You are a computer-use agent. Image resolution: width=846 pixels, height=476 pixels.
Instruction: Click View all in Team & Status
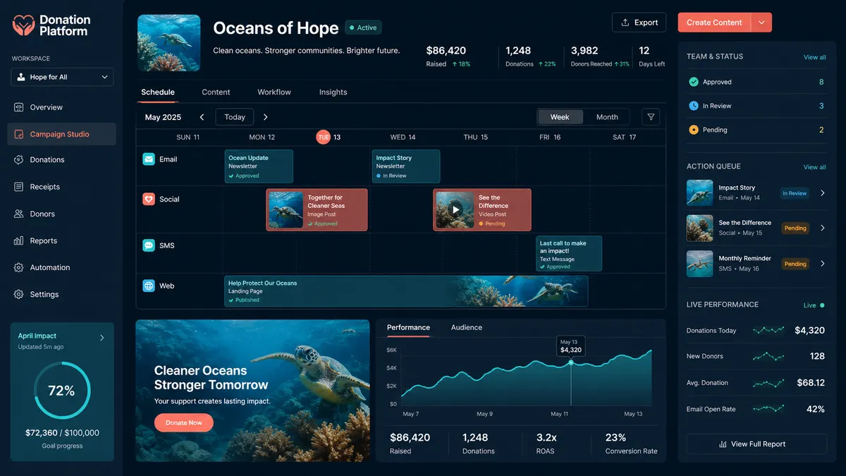(x=814, y=57)
